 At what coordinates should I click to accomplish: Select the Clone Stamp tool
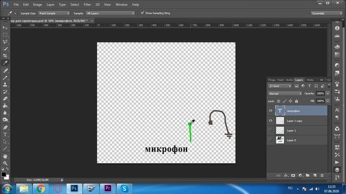click(x=5, y=85)
